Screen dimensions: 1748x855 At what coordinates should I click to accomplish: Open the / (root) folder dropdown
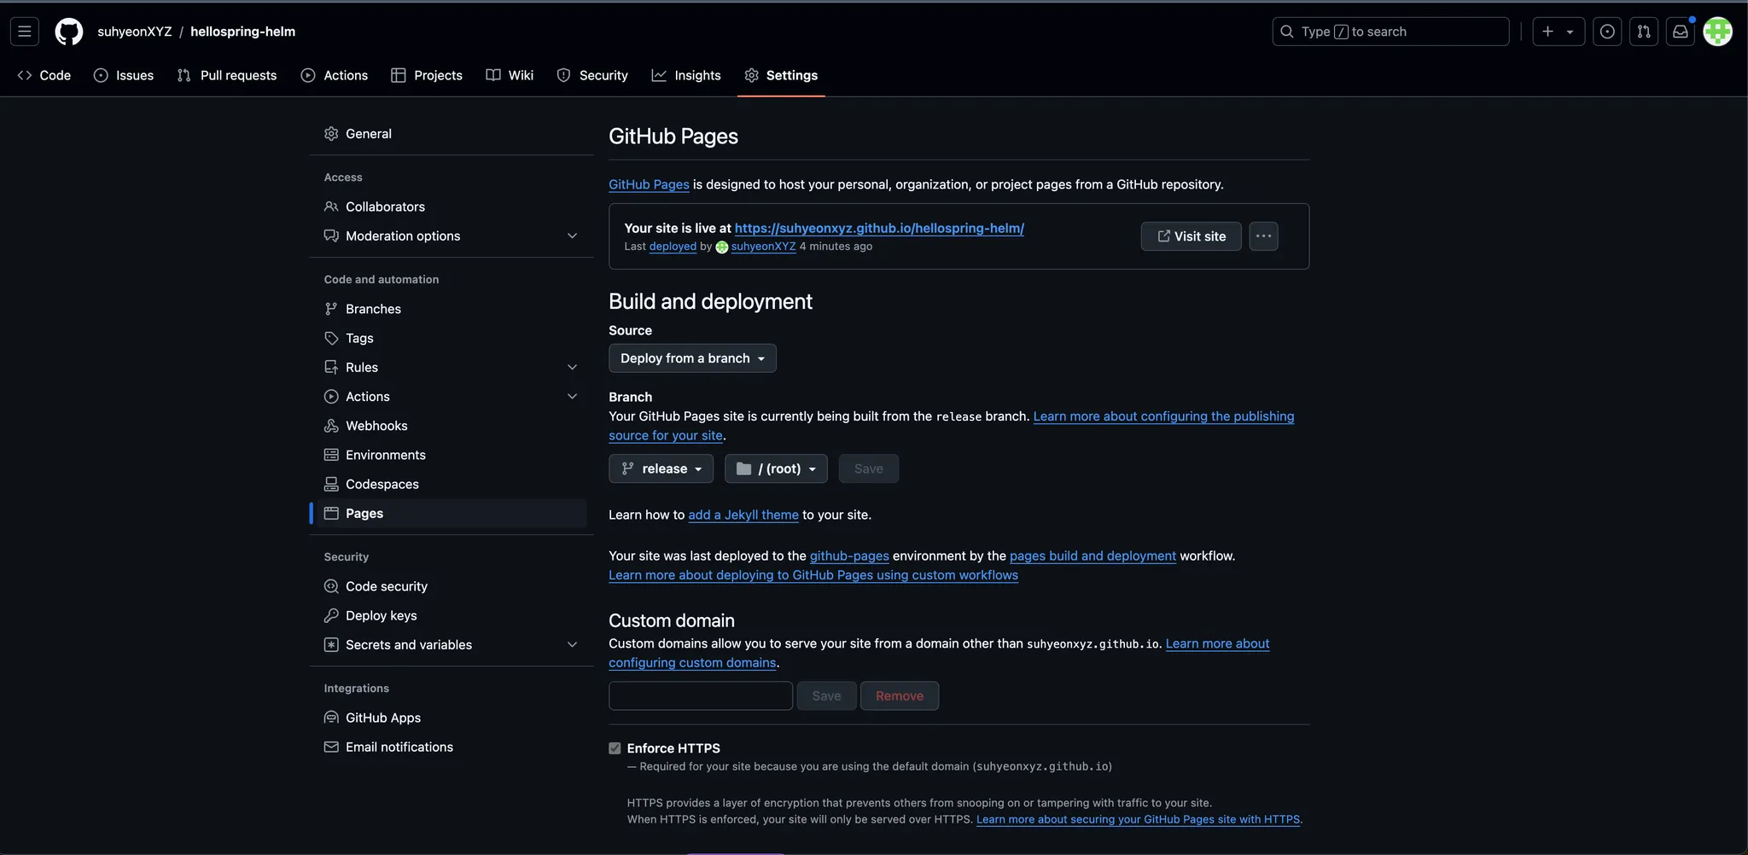(776, 468)
